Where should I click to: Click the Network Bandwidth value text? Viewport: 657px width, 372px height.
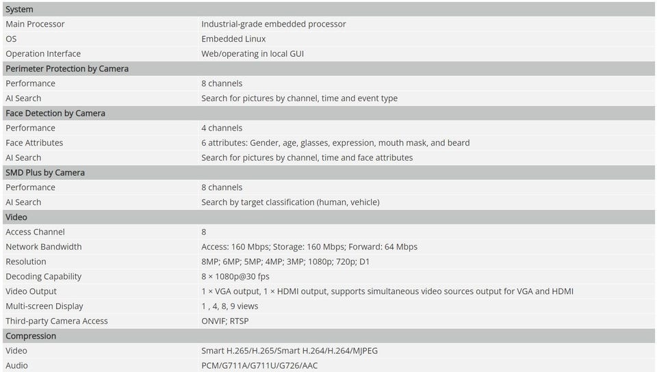click(x=309, y=247)
